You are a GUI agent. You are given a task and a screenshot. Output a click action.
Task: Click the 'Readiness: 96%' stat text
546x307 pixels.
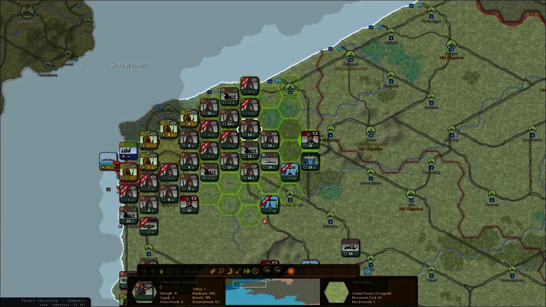click(x=204, y=293)
